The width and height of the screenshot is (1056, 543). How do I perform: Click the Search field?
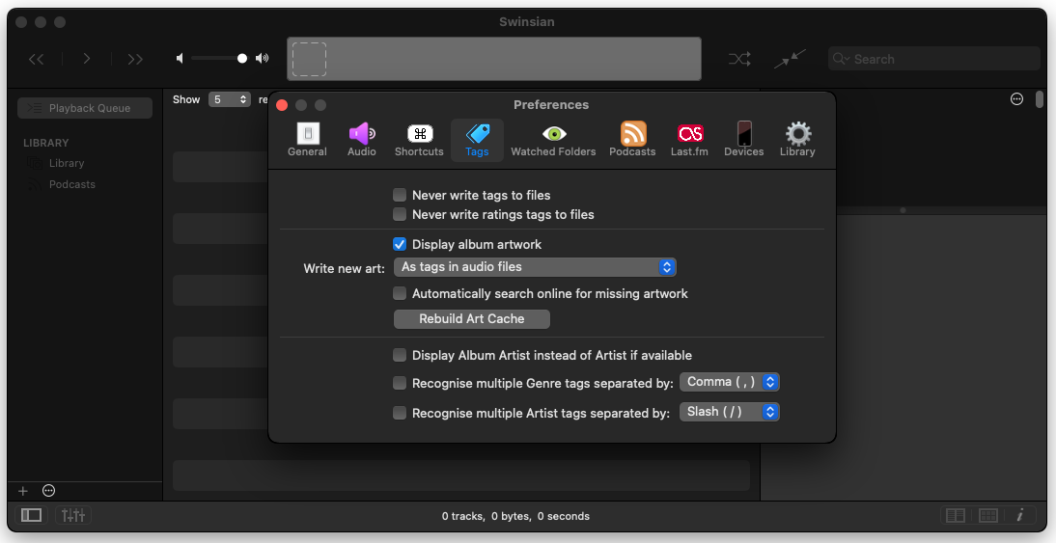pyautogui.click(x=934, y=59)
